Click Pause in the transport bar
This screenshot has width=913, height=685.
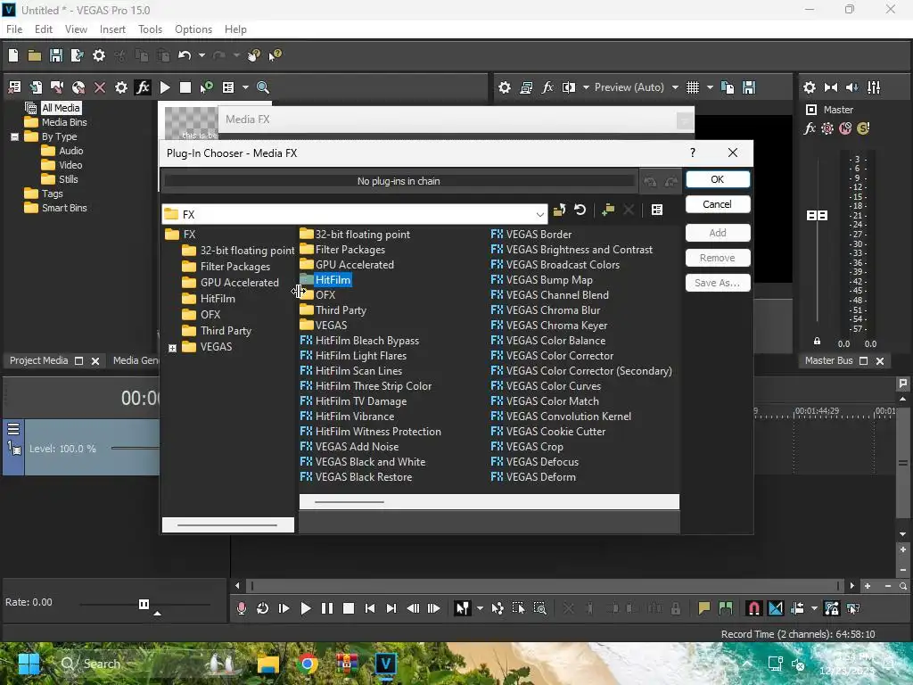pos(327,608)
